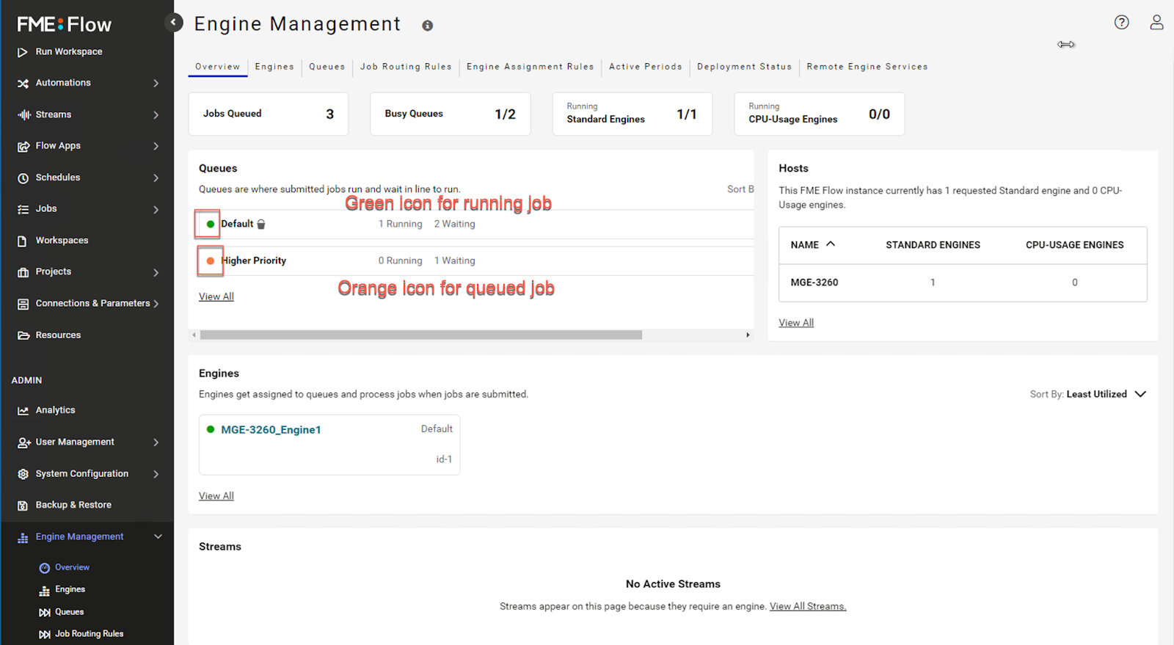Image resolution: width=1174 pixels, height=645 pixels.
Task: Click the Flow Apps sidebar icon
Action: [x=23, y=146]
